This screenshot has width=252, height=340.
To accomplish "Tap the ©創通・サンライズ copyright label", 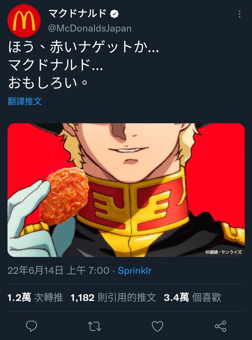I will pos(224,252).
